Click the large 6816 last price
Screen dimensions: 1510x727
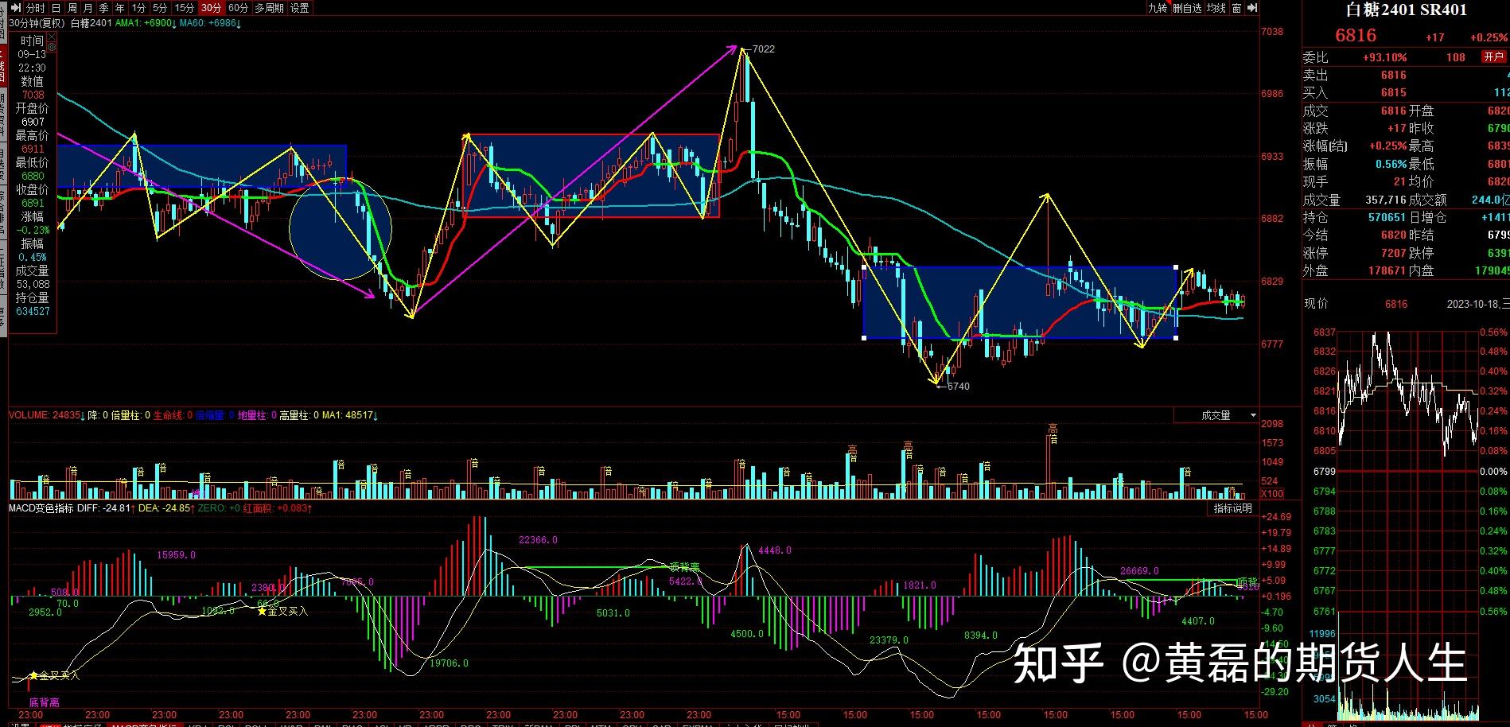[1356, 36]
